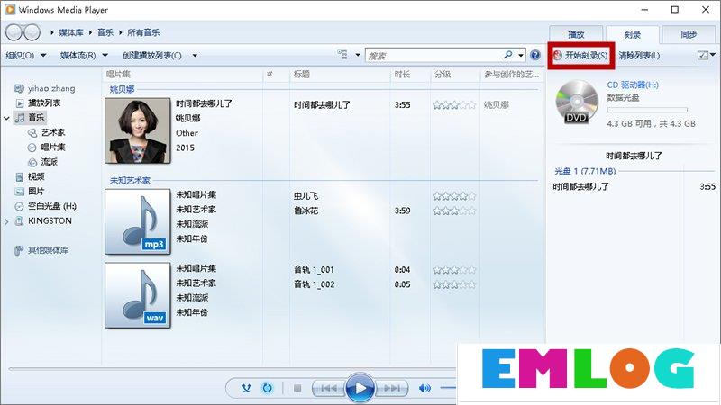This screenshot has width=721, height=405.
Task: Open the 媒体流(R) dropdown menu
Action: (x=84, y=55)
